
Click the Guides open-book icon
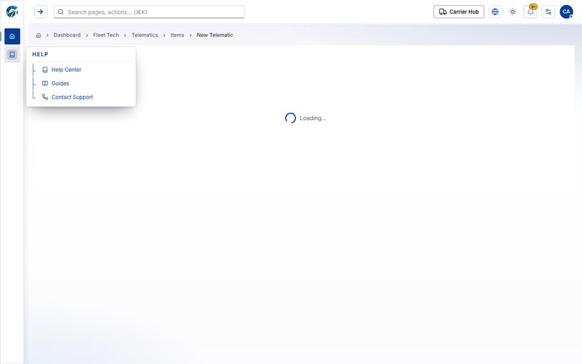[45, 83]
